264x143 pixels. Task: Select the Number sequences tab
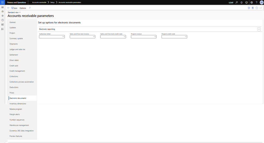pyautogui.click(x=17, y=120)
